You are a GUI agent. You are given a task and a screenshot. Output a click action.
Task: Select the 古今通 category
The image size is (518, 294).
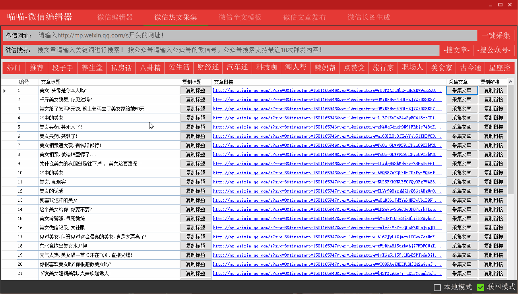pyautogui.click(x=470, y=68)
